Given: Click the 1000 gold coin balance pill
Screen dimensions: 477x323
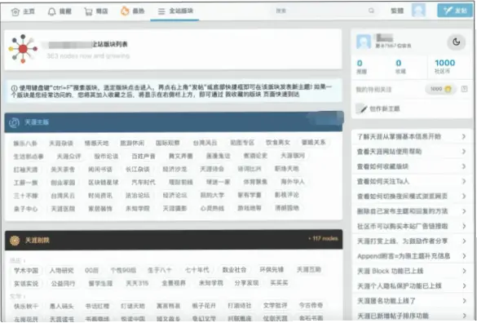Looking at the screenshot, I should coord(440,89).
